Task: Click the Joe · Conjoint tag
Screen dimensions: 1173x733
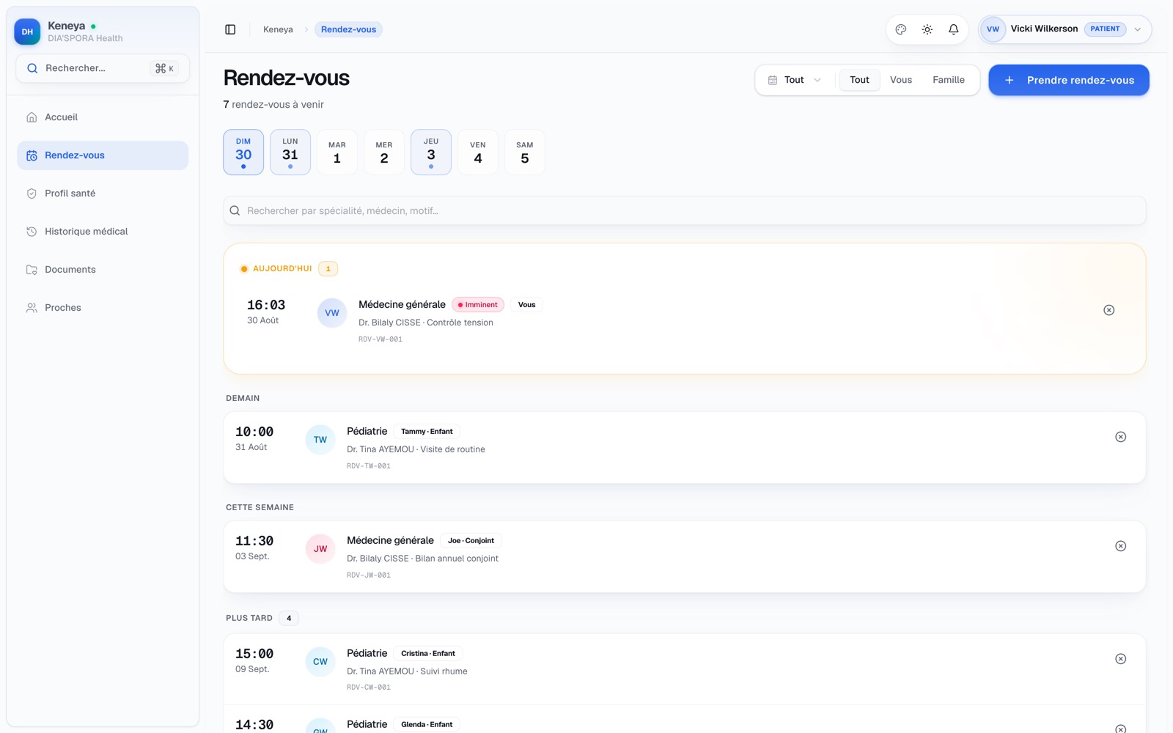Action: (x=471, y=541)
